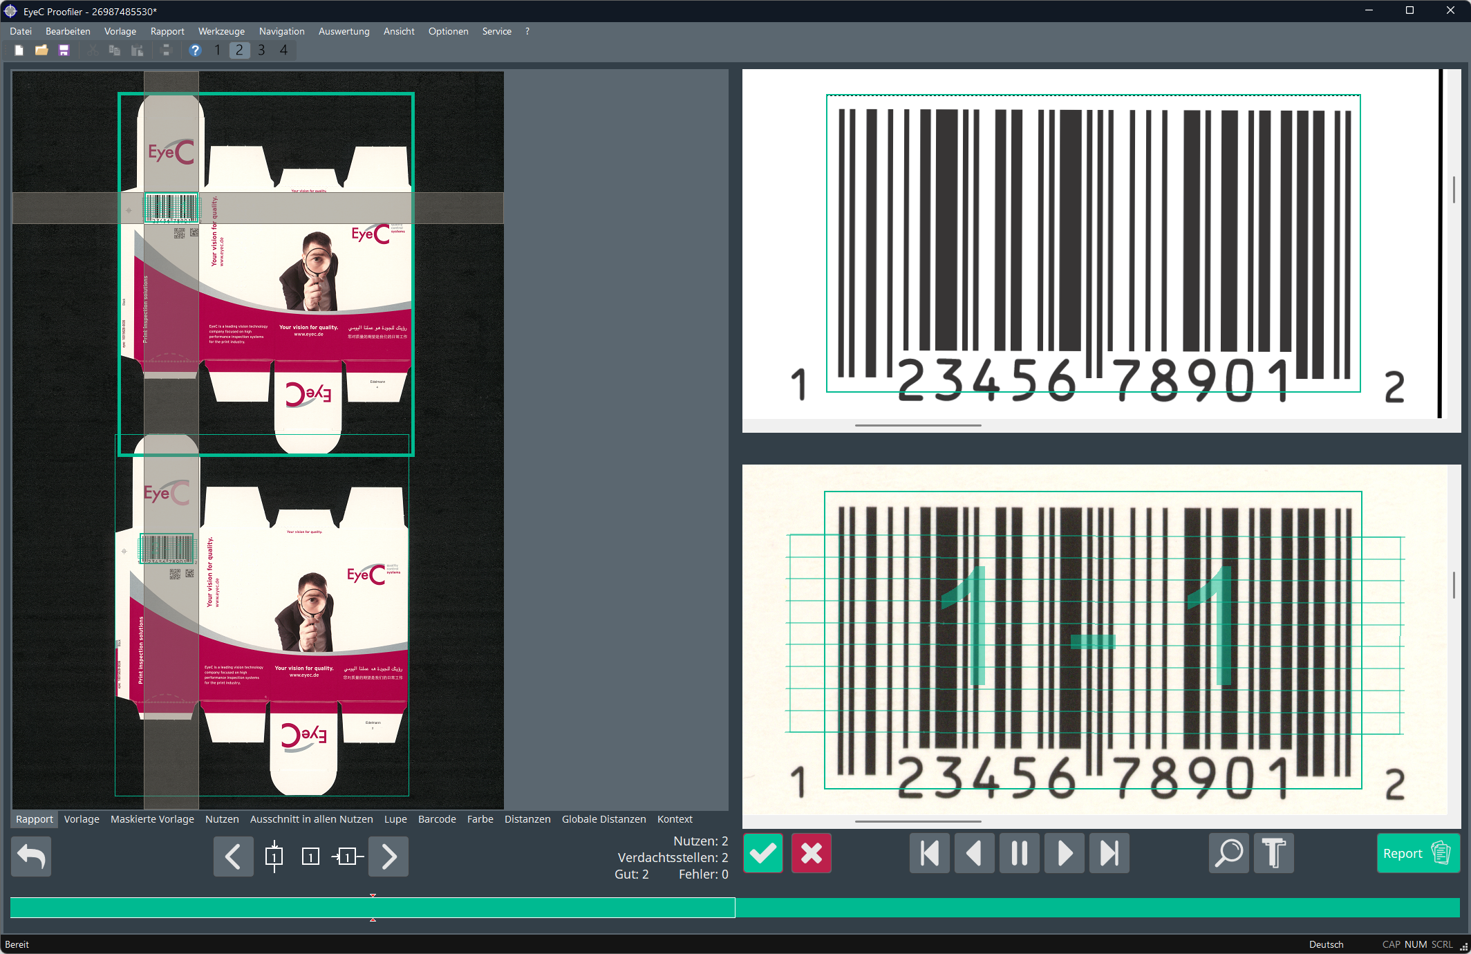Switch to Globale Distanzen tab

[603, 819]
